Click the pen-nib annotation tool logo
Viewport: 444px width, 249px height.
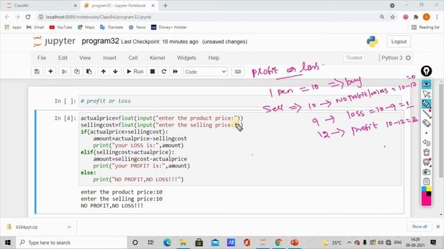pyautogui.click(x=426, y=71)
